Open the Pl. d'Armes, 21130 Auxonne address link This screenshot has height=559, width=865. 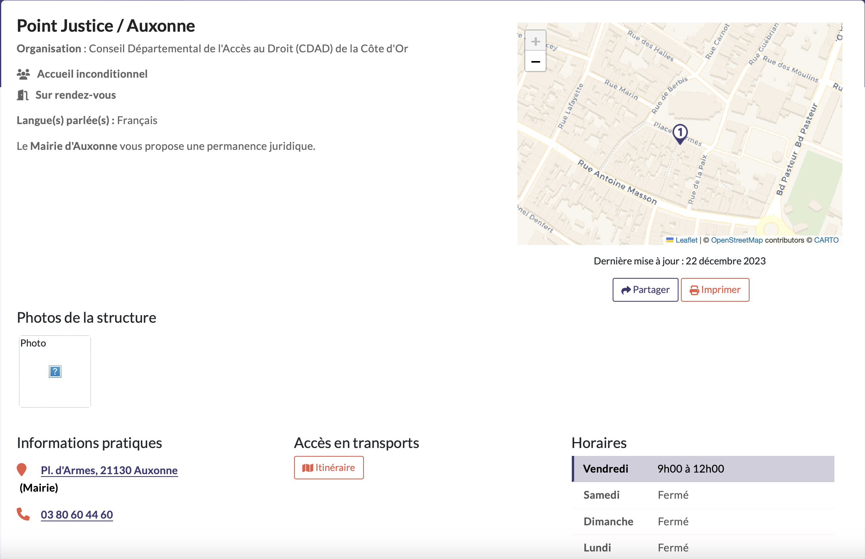coord(109,470)
